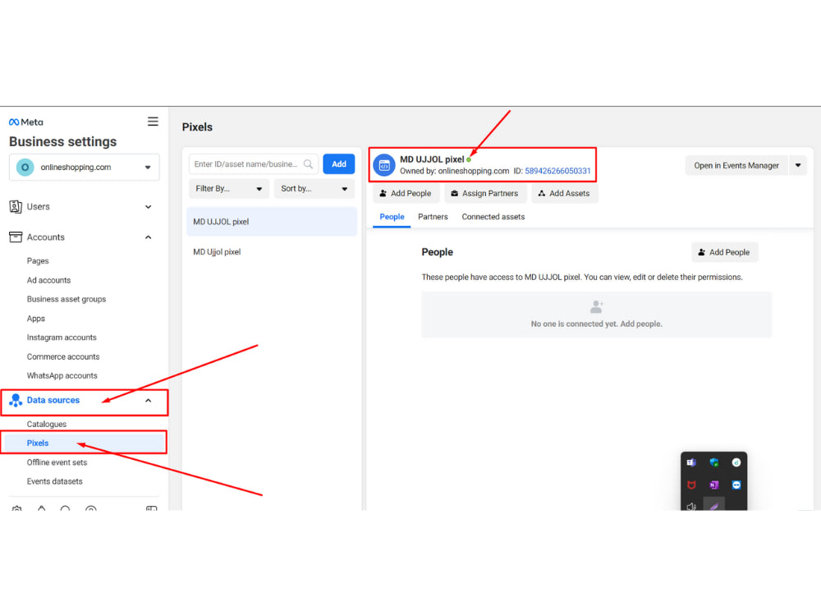Click the onlineshopping.com avatar circle
The height and width of the screenshot is (616, 821).
pyautogui.click(x=25, y=167)
